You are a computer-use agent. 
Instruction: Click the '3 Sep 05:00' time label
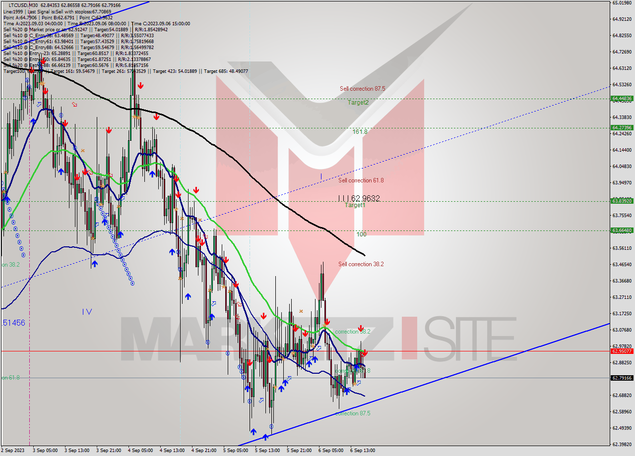(45, 451)
